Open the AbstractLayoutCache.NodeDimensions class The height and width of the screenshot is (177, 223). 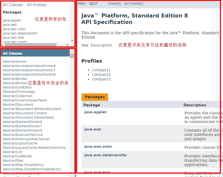click(x=34, y=147)
